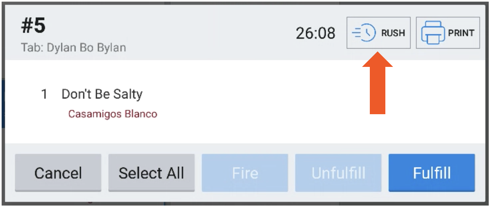
Task: Tap the Casamigos Blanco modifier
Action: pos(112,114)
